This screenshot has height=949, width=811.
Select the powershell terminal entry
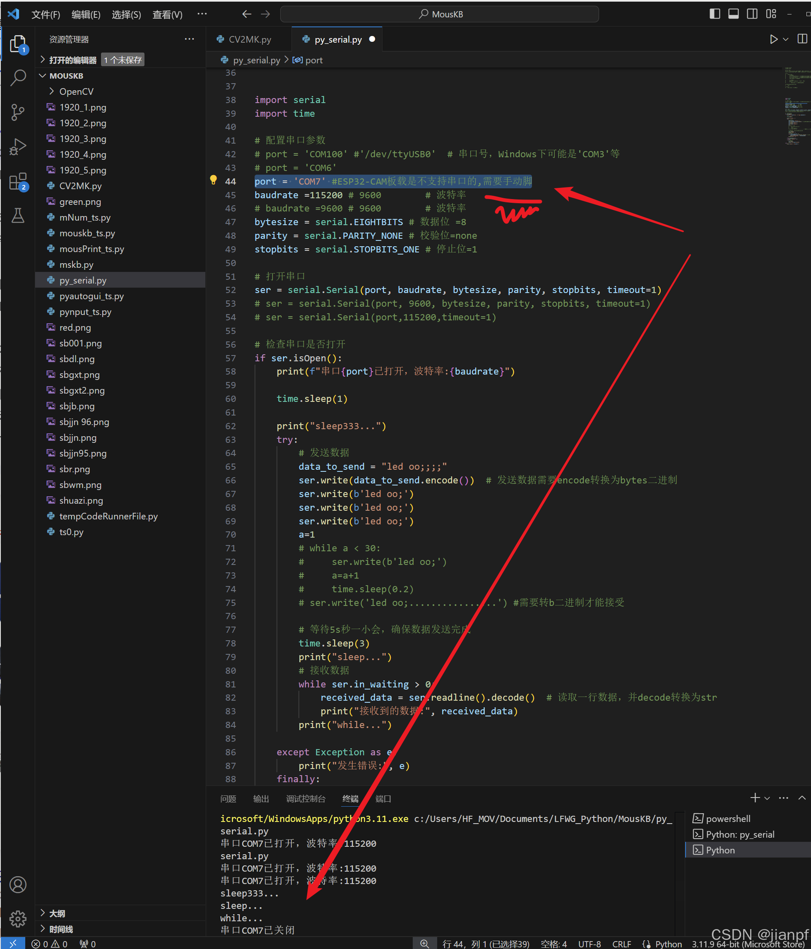tap(728, 819)
